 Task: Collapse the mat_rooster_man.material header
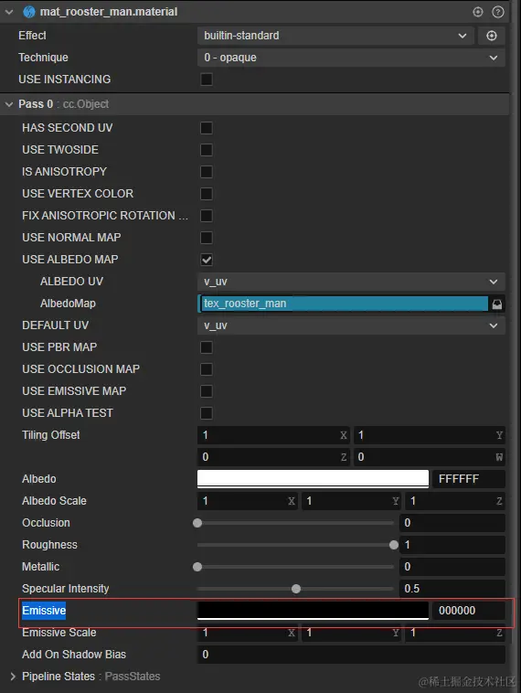(x=9, y=12)
